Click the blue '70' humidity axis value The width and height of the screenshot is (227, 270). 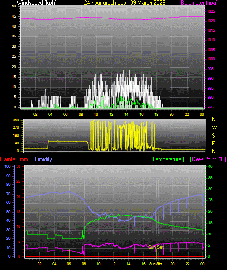[x=8, y=194]
